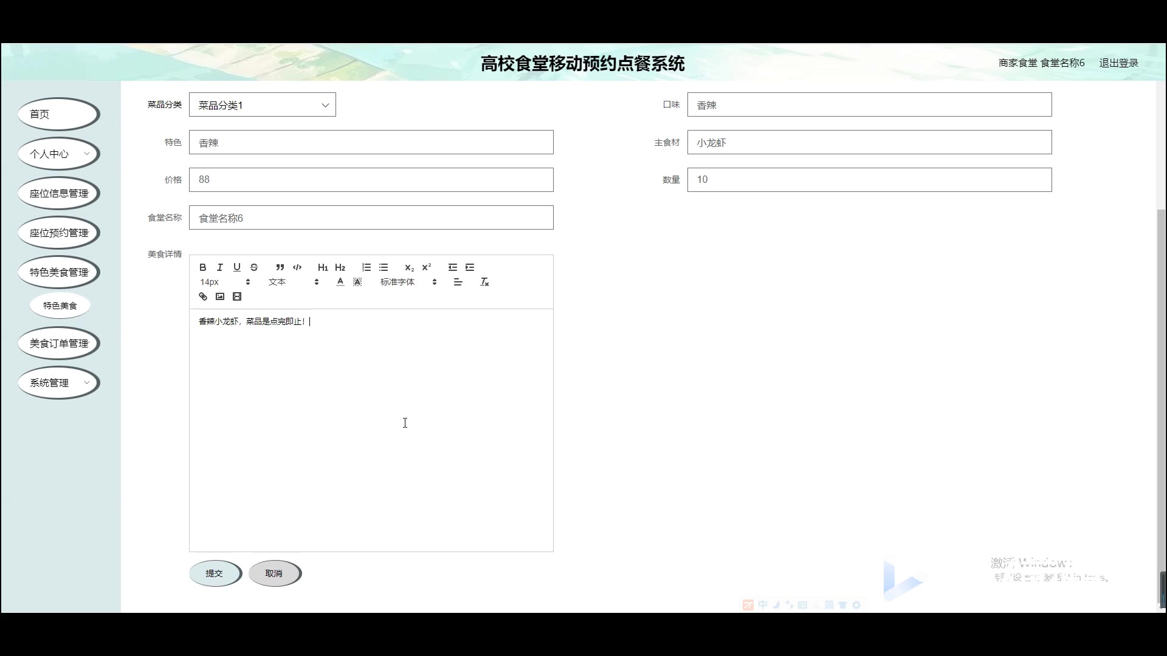This screenshot has height=656, width=1167.
Task: Click the blockquote icon
Action: pos(280,267)
